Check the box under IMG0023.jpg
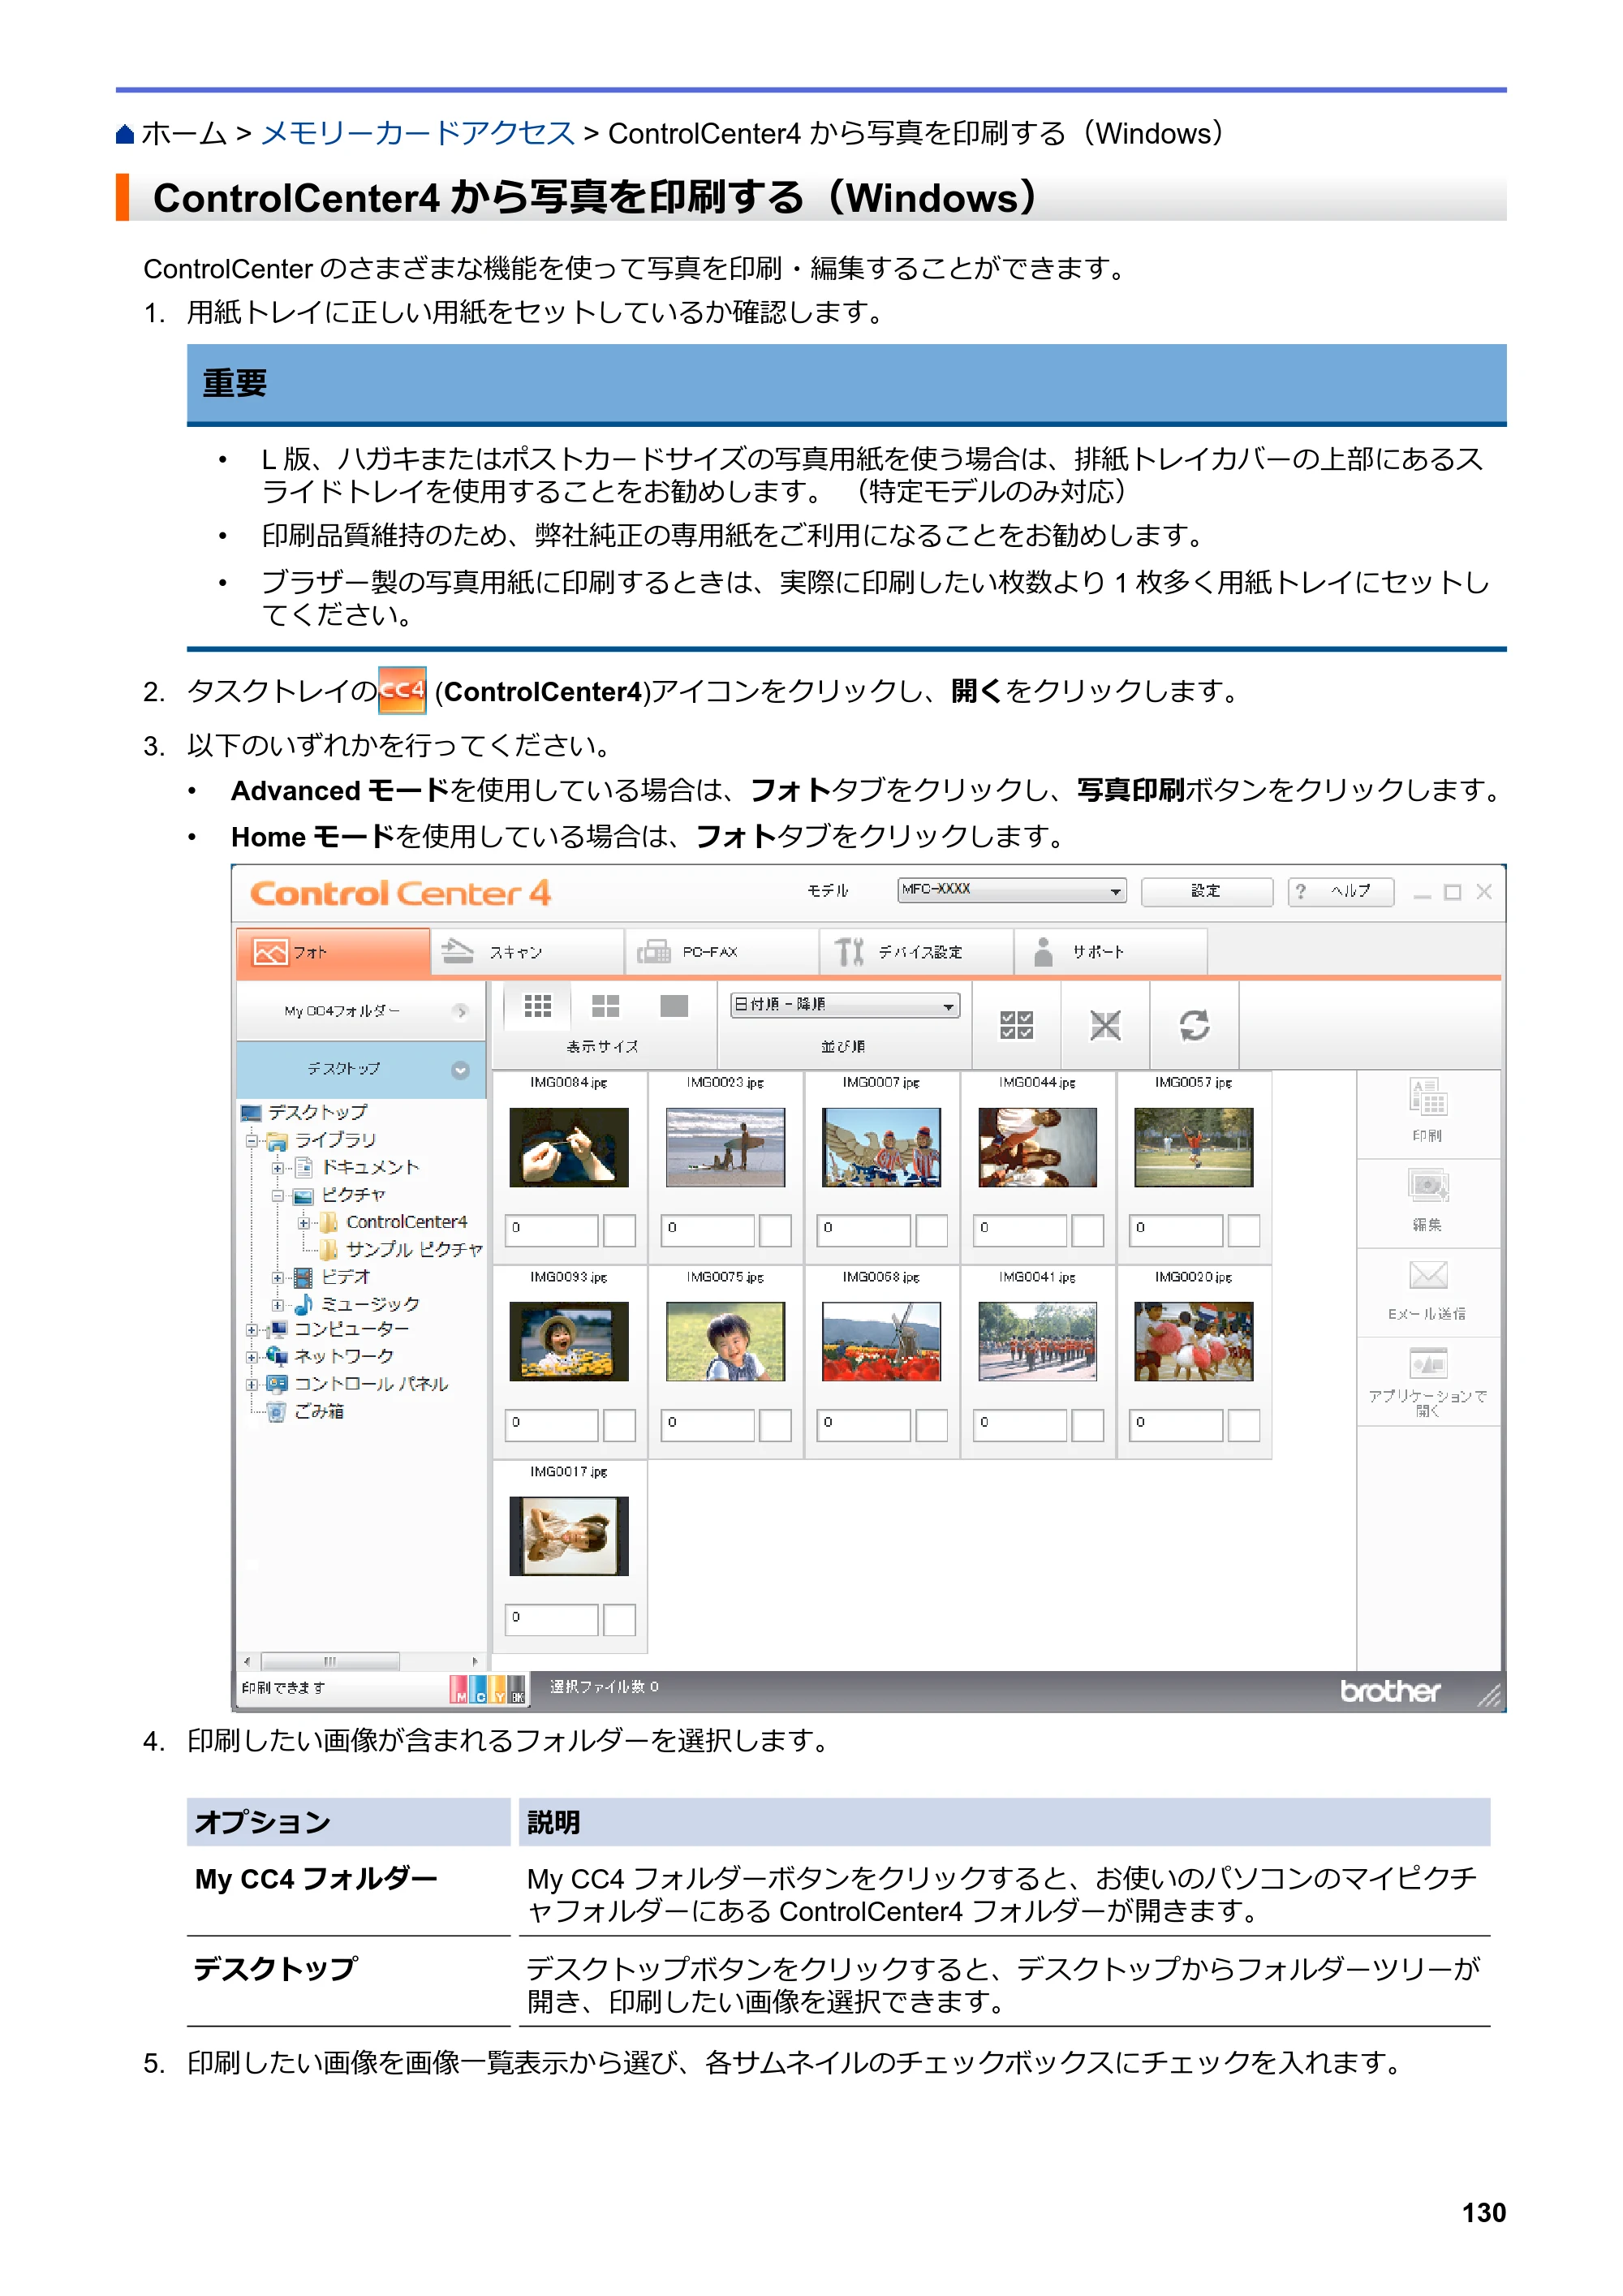The image size is (1623, 2296). (x=776, y=1230)
